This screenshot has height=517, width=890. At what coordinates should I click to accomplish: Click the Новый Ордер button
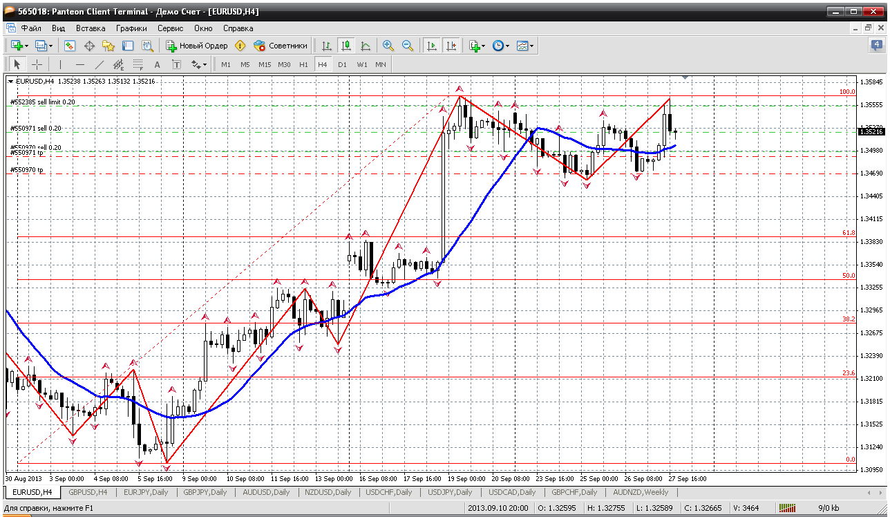[197, 46]
